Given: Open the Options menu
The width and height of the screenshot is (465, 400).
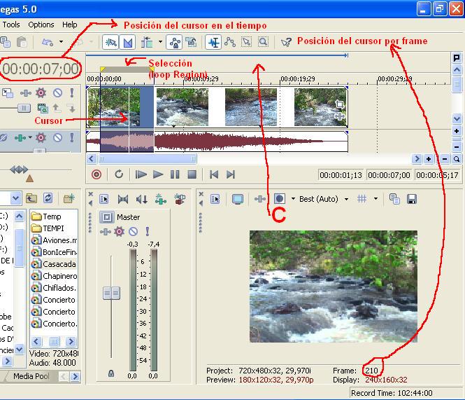Looking at the screenshot, I should (41, 25).
